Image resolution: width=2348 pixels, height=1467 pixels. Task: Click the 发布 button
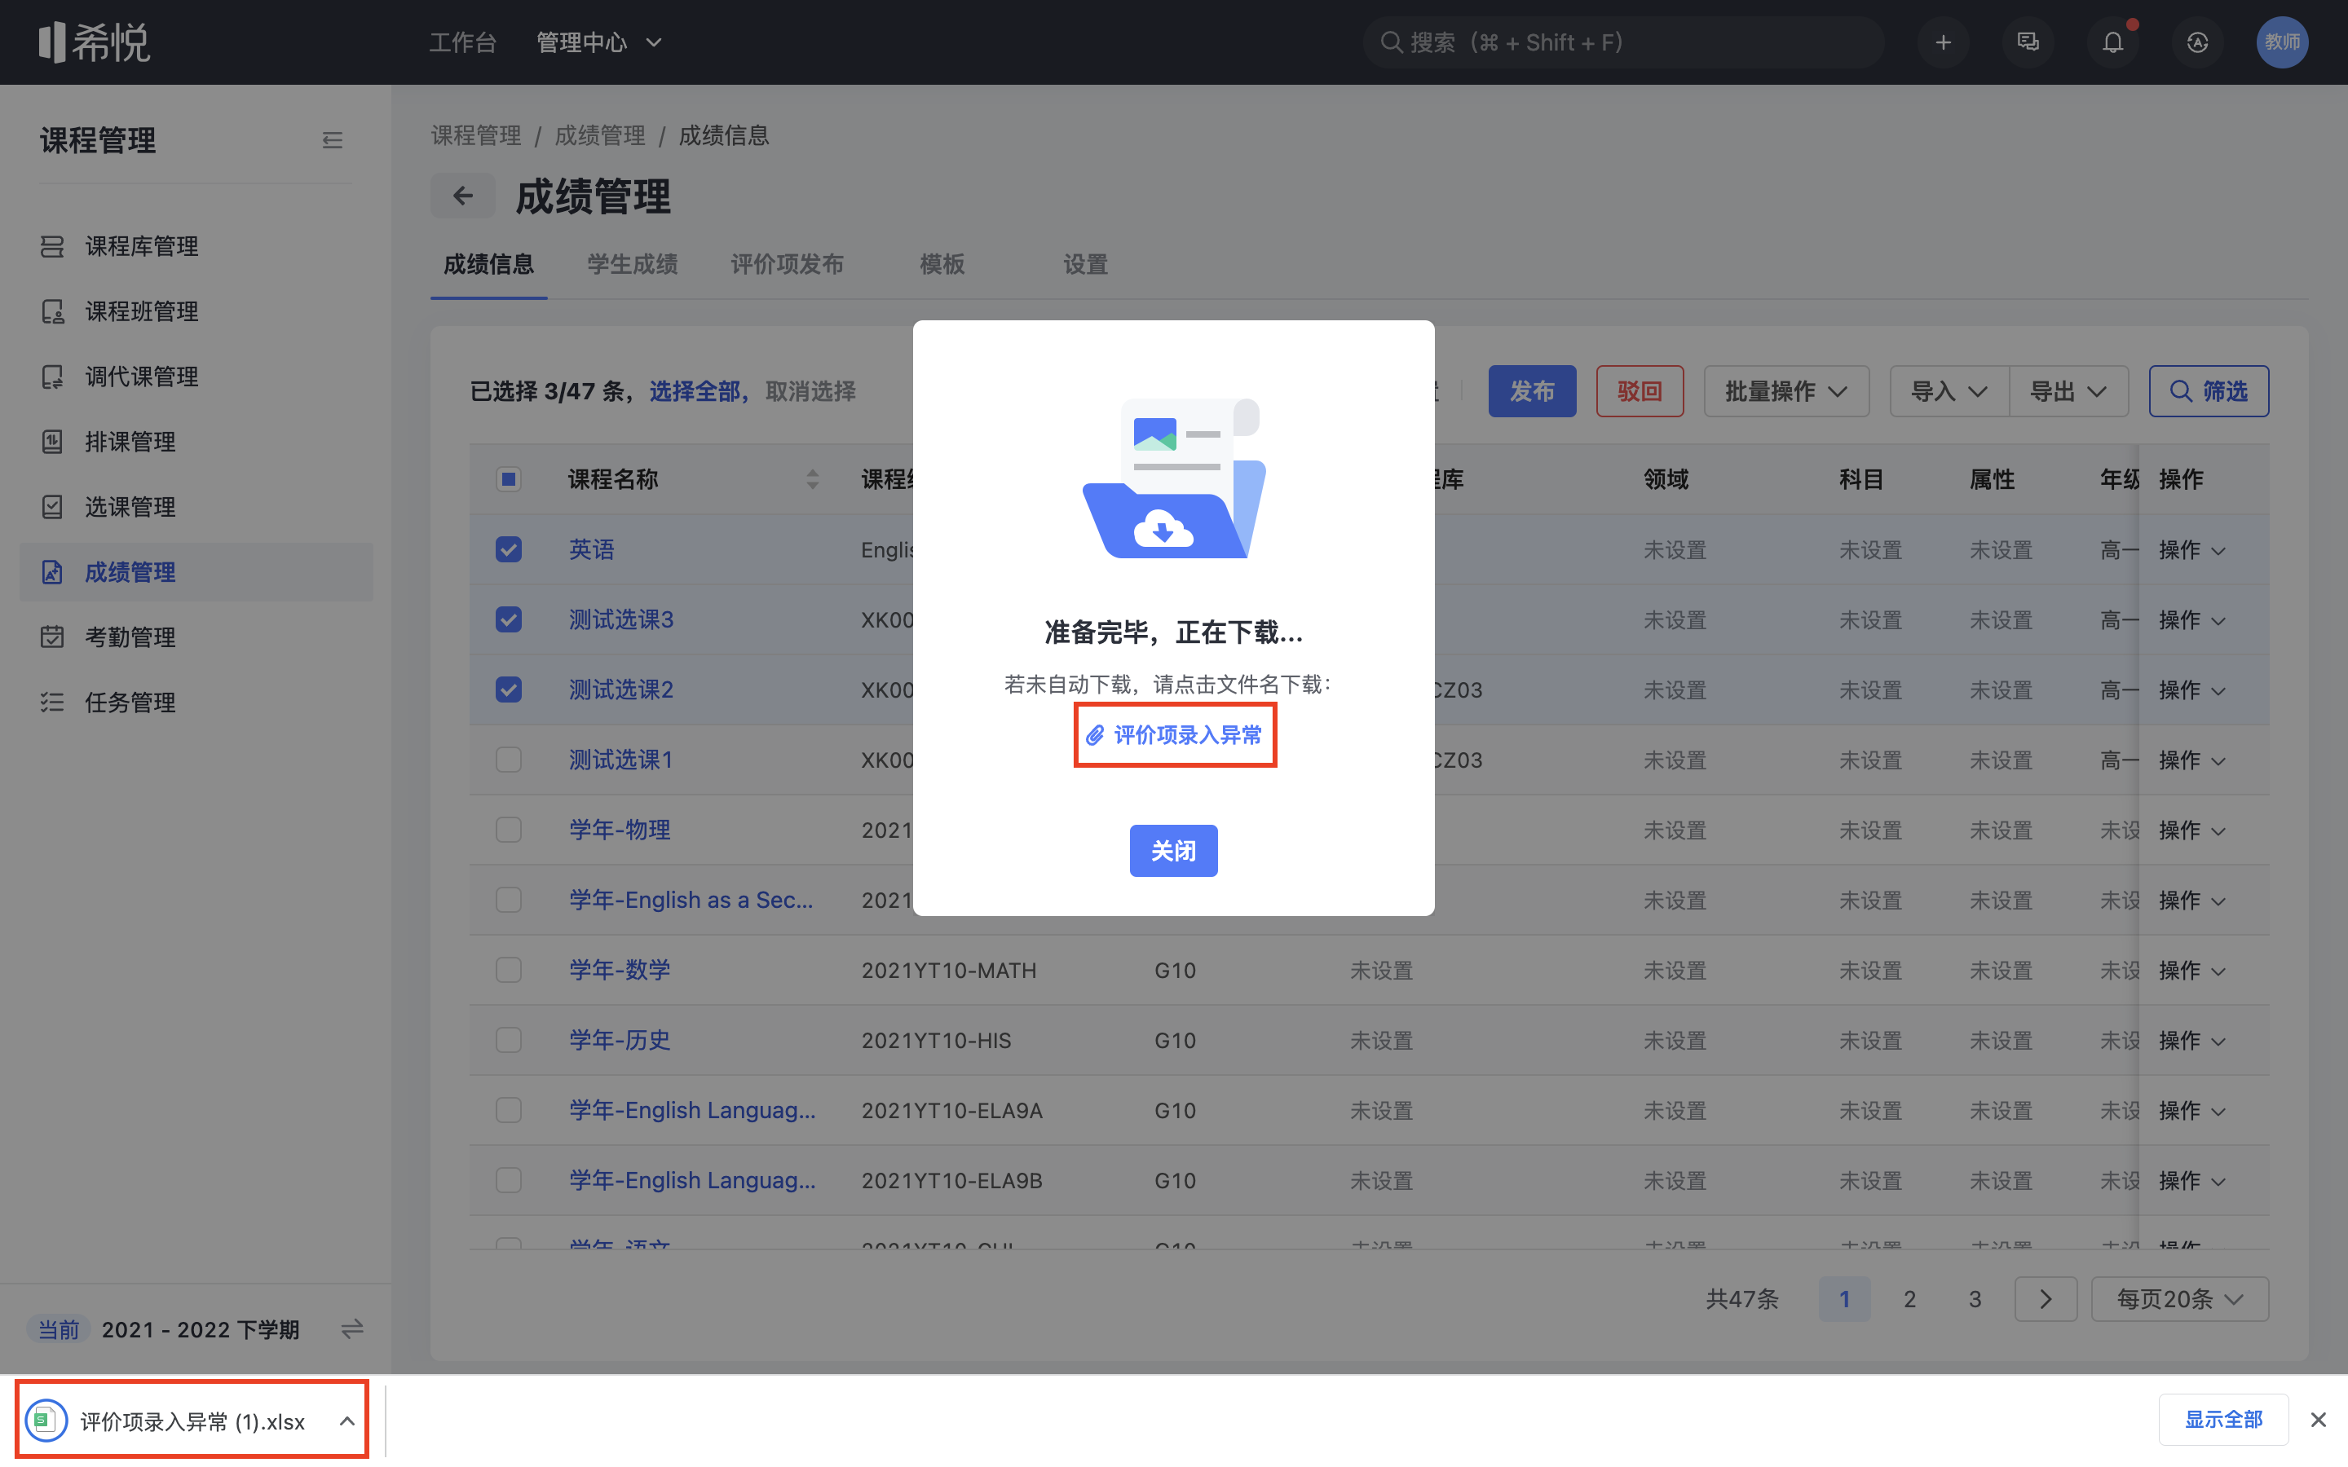click(x=1532, y=391)
